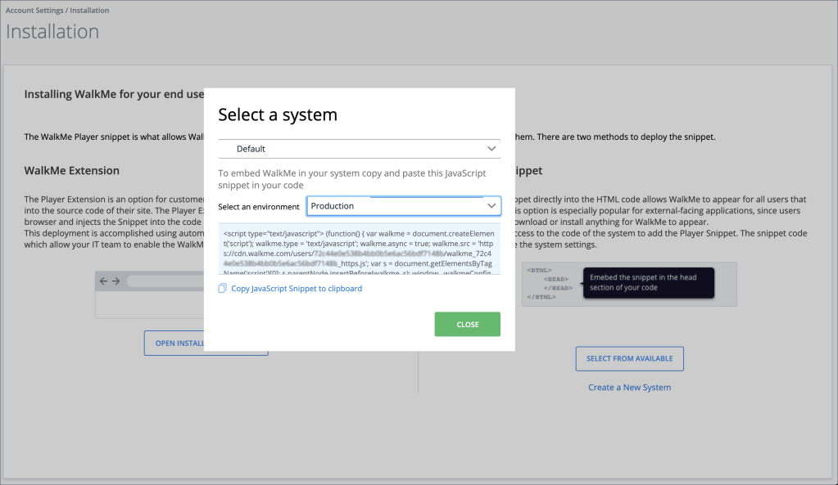The width and height of the screenshot is (838, 485).
Task: Select the 'Default' system field
Action: tap(352, 149)
